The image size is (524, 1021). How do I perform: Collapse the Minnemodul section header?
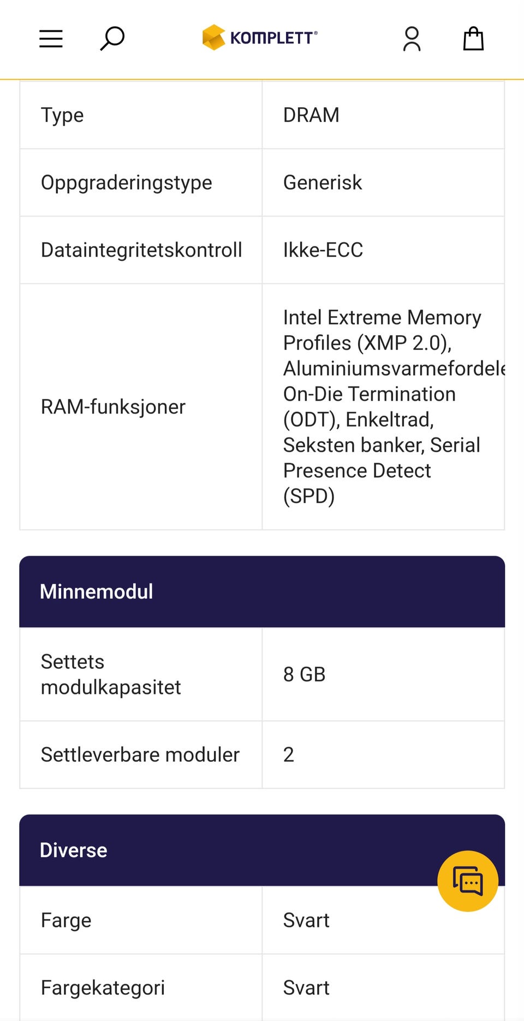[x=261, y=592]
